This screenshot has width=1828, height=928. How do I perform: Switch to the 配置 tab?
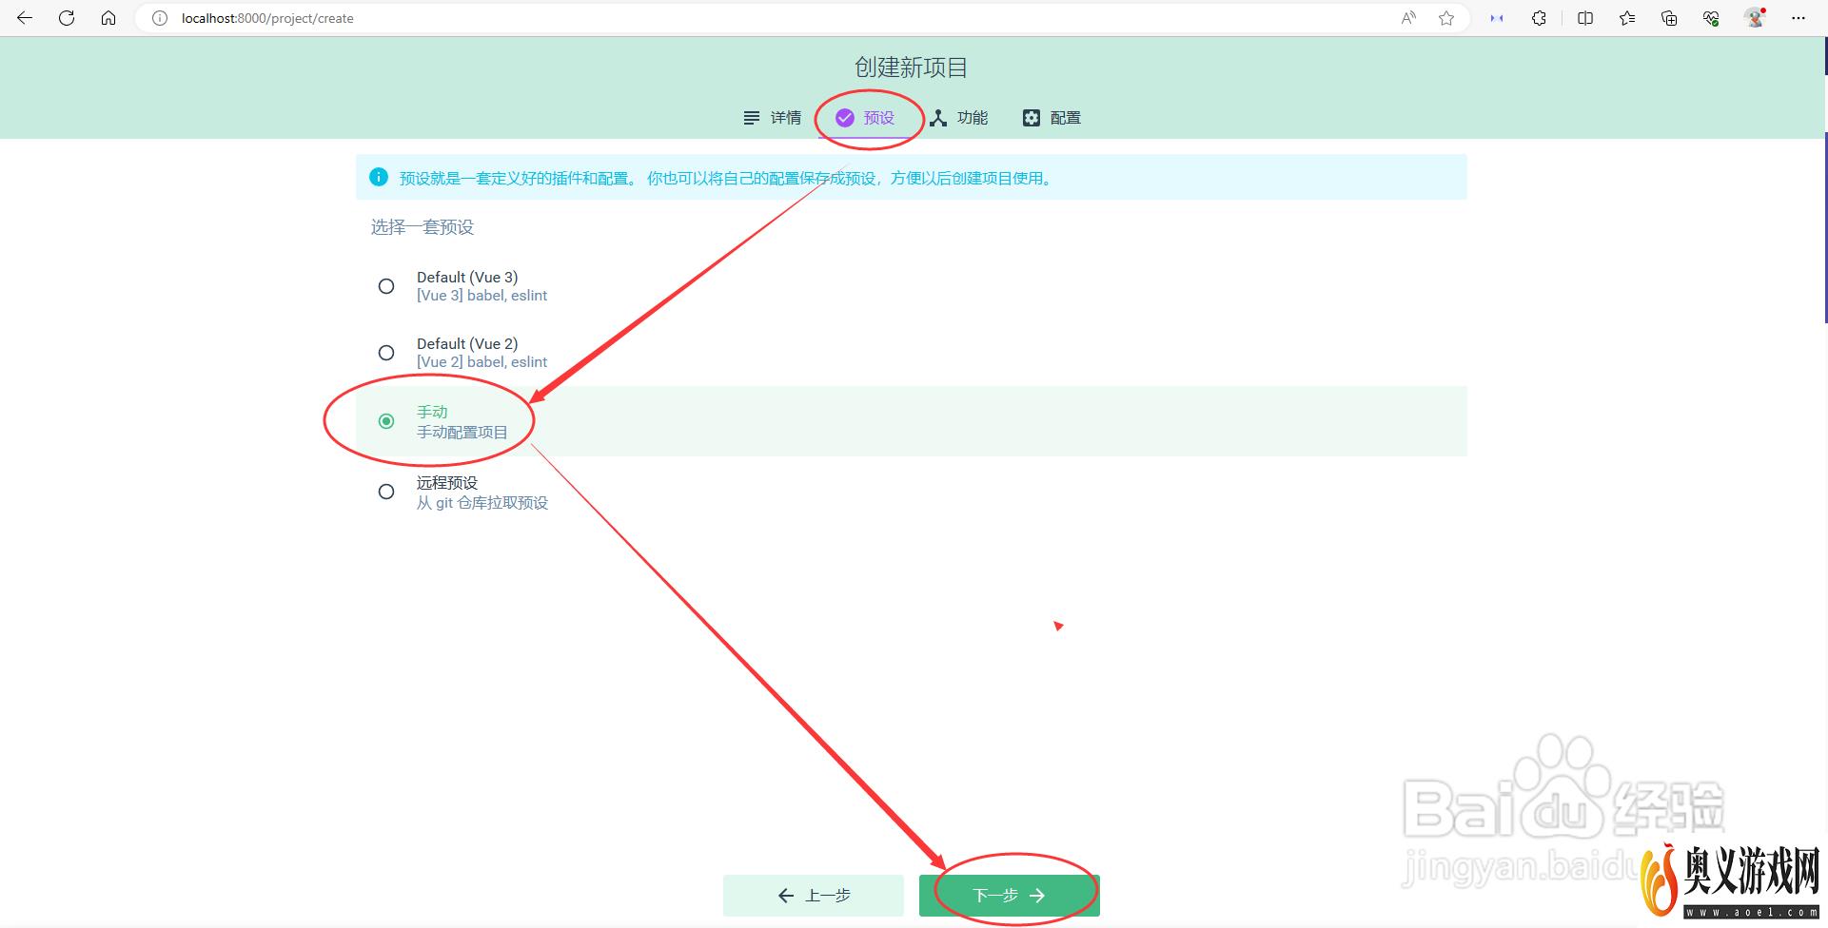[x=1052, y=118]
